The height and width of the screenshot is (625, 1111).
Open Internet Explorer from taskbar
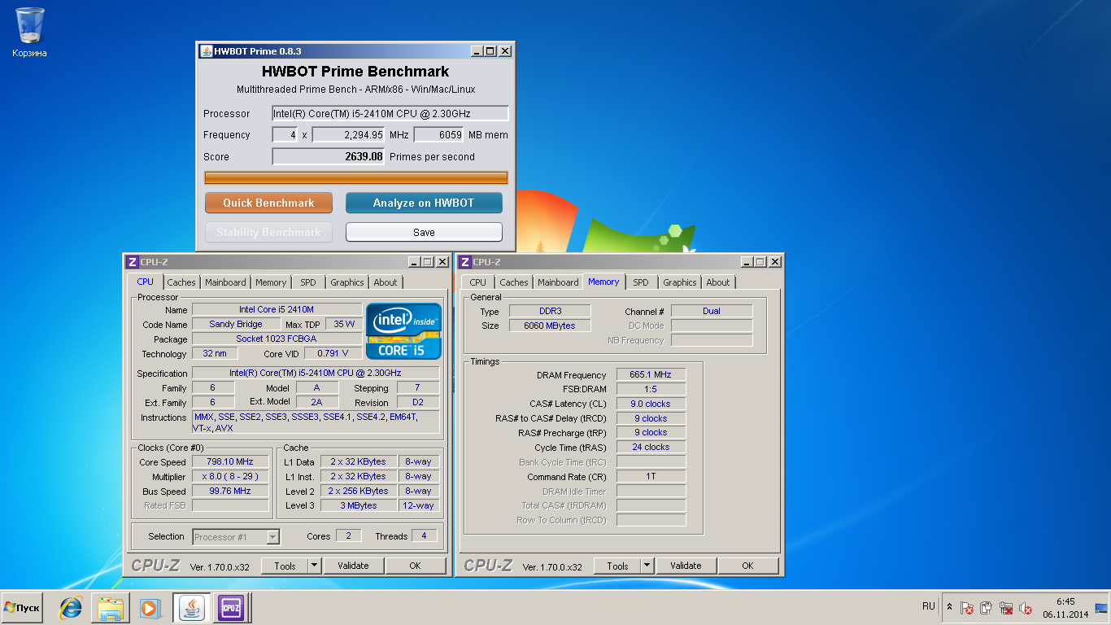71,608
